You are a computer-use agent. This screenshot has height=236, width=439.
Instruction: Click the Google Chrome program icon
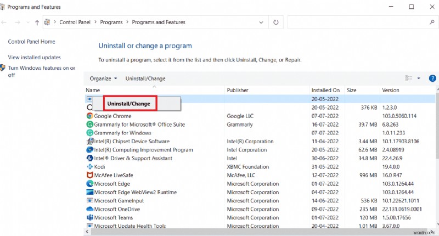90,116
